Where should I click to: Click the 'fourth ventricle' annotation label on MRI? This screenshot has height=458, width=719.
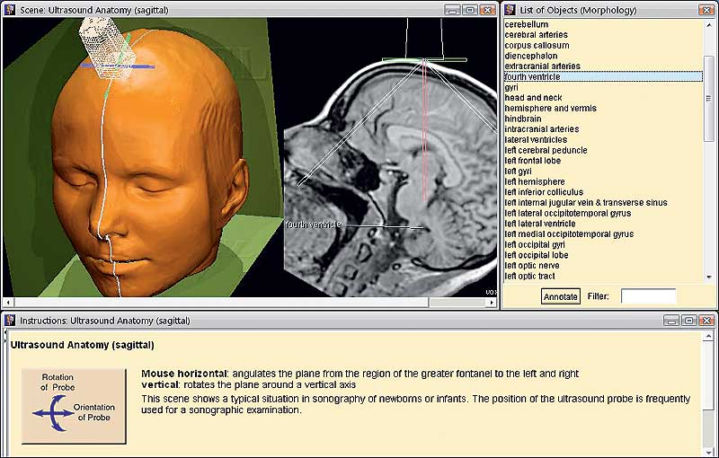coord(314,225)
